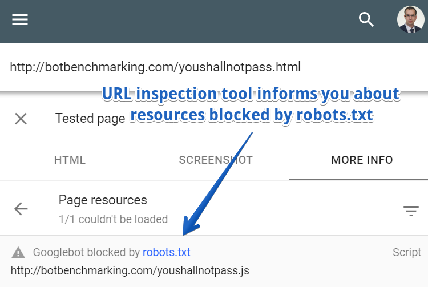Switch to the SCREENSHOT tab
The width and height of the screenshot is (428, 287).
[x=216, y=160]
